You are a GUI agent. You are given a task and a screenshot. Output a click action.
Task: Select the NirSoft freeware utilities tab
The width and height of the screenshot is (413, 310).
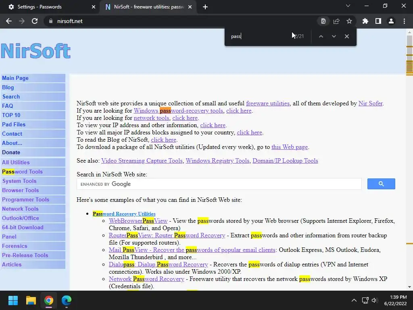pyautogui.click(x=148, y=7)
